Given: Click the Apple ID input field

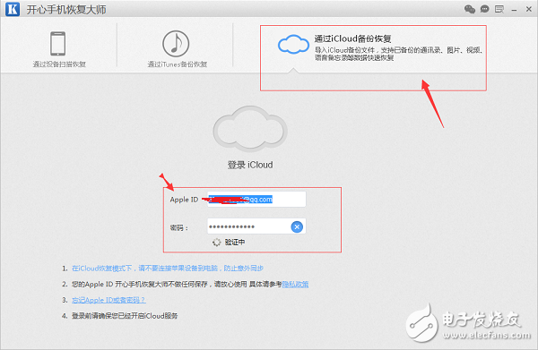Looking at the screenshot, I should coord(256,200).
